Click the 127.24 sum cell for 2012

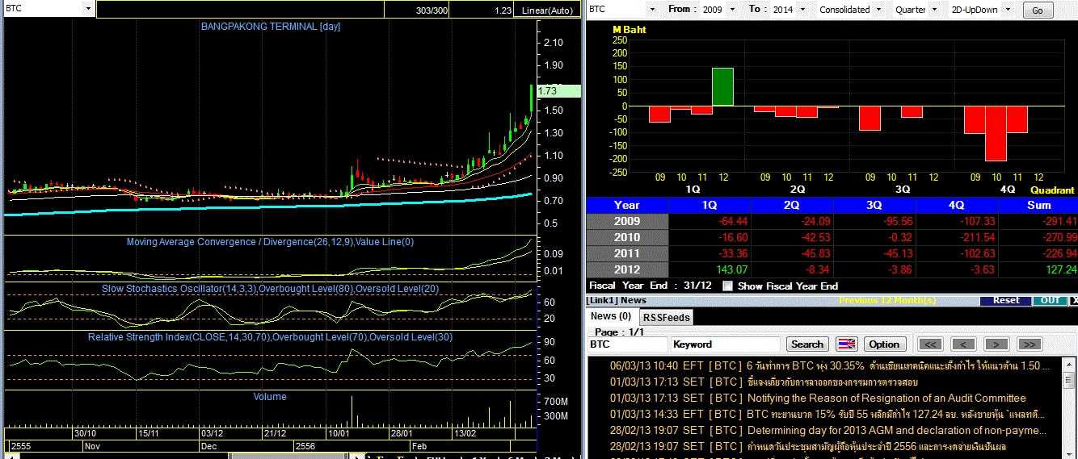pyautogui.click(x=1038, y=269)
